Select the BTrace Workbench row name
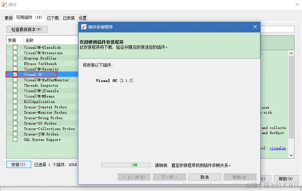This screenshot has width=302, height=191. (40, 64)
